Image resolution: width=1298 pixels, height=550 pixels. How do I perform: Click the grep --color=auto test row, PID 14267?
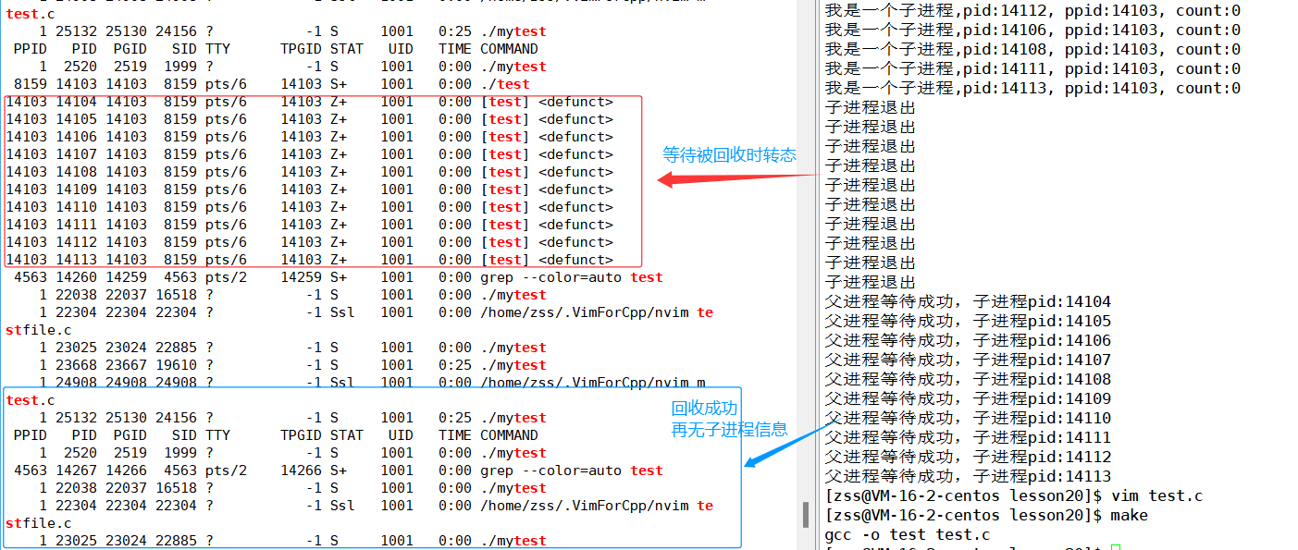pyautogui.click(x=339, y=471)
